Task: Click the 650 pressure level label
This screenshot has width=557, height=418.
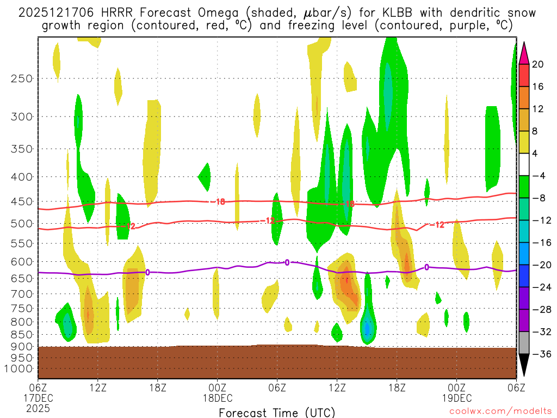Action: click(x=22, y=278)
